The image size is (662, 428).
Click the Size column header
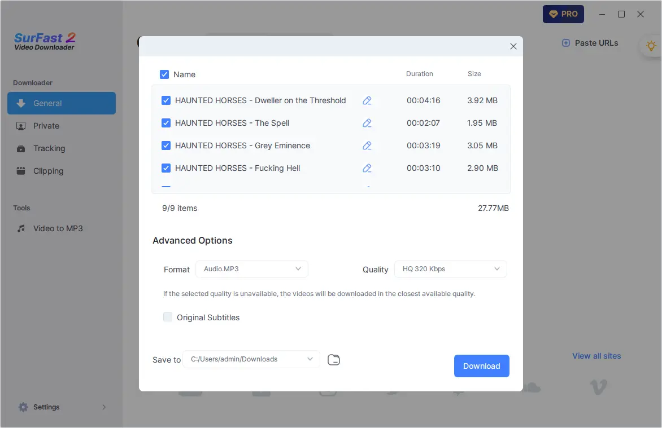(474, 74)
